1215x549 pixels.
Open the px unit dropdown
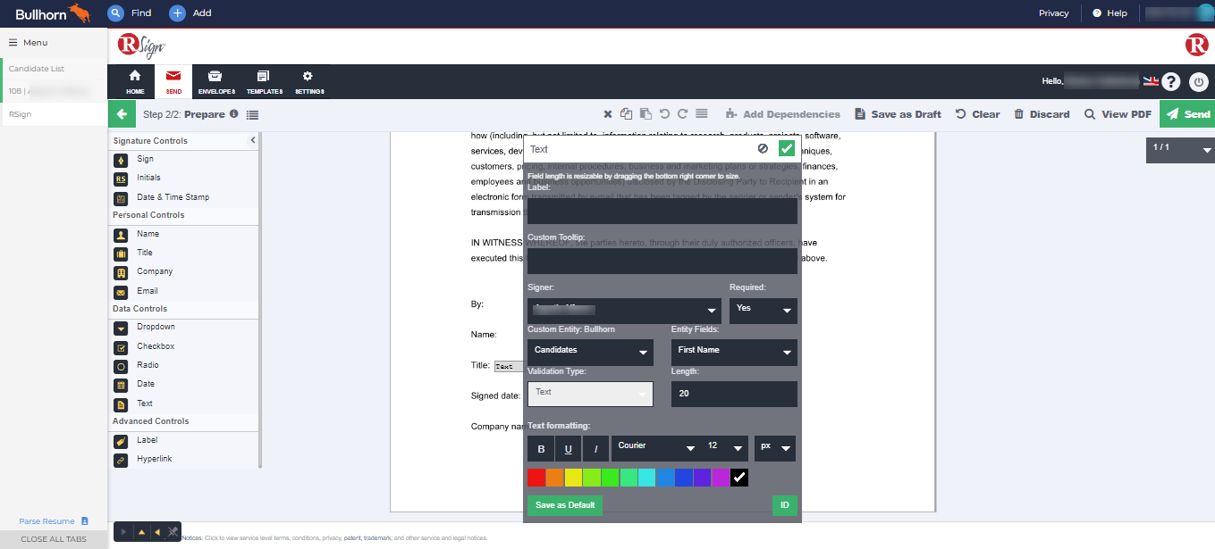pos(775,448)
